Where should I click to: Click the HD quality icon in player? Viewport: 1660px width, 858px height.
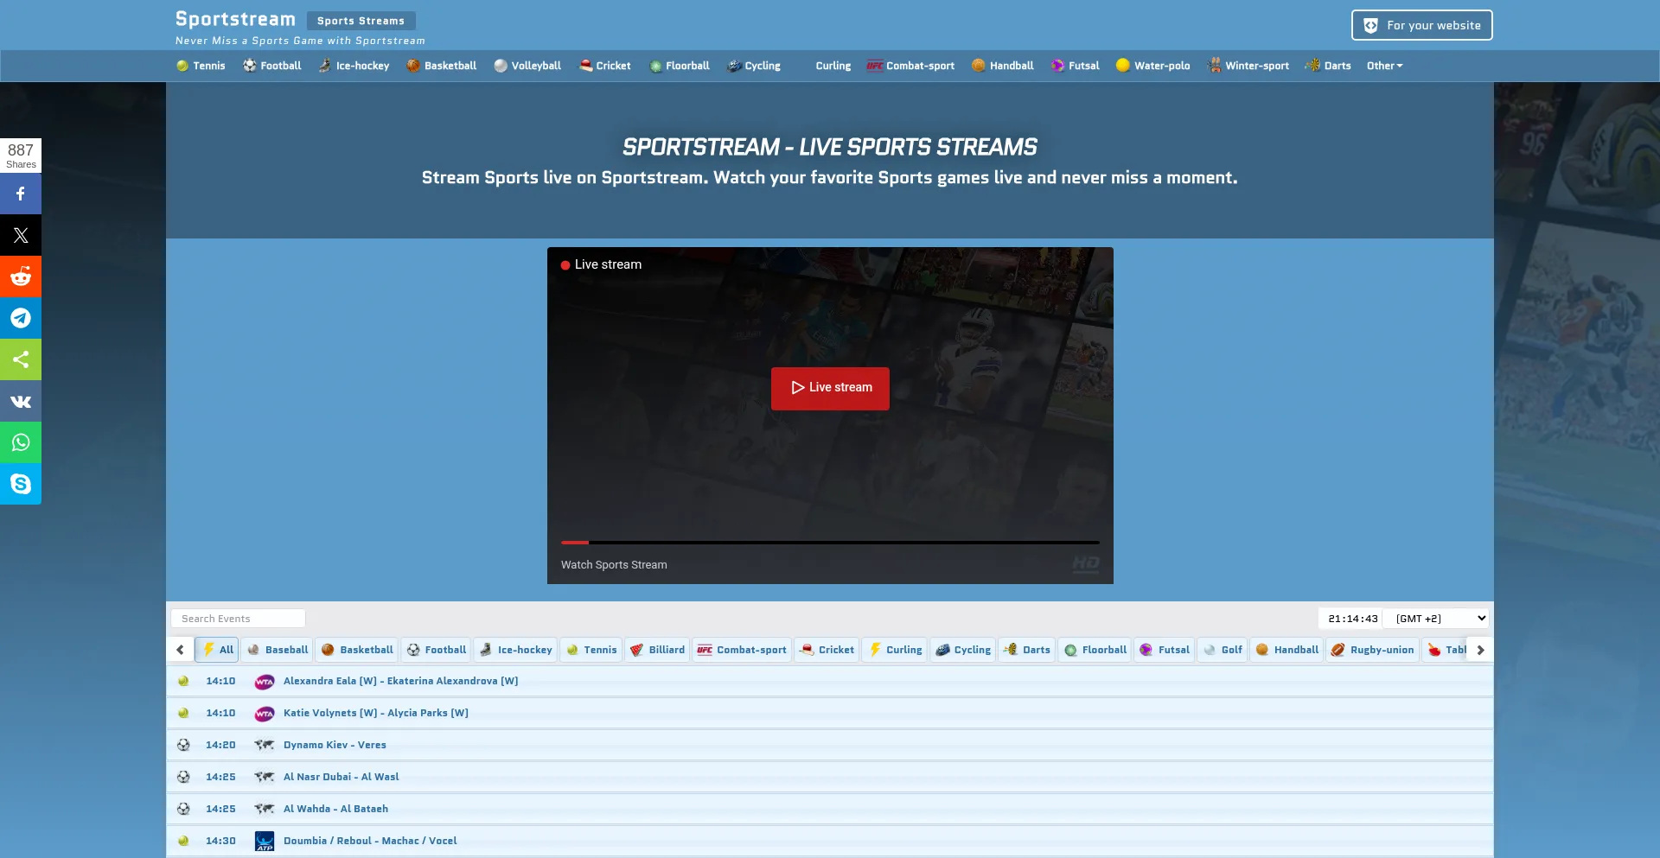coord(1086,564)
